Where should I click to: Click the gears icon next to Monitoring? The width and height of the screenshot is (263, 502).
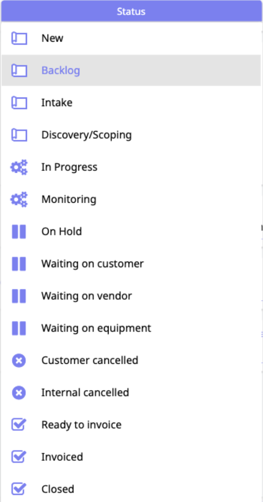click(19, 199)
